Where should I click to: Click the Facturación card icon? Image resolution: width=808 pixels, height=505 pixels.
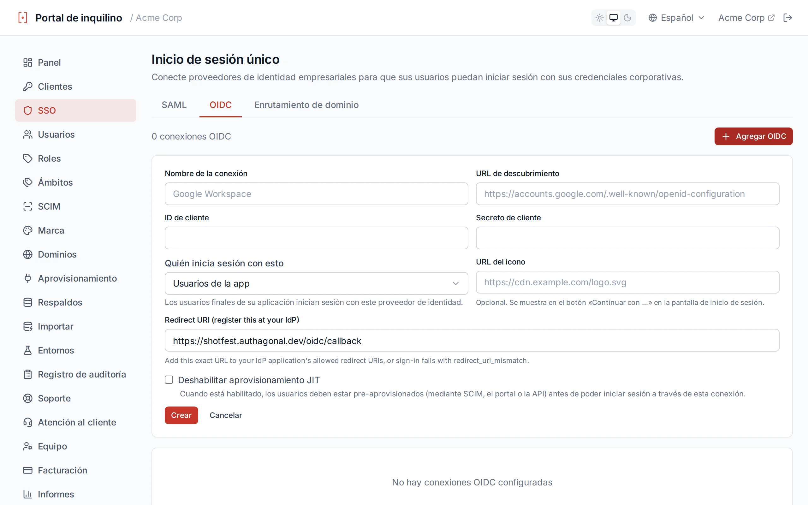(x=28, y=470)
